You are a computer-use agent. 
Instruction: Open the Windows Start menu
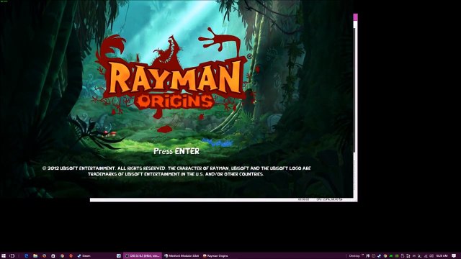point(3,256)
